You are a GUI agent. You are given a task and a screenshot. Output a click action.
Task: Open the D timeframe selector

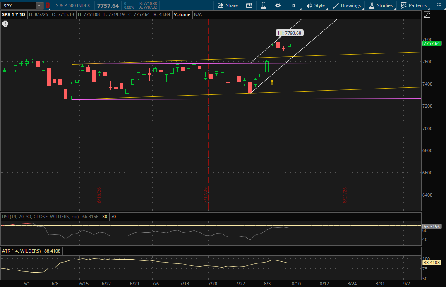pos(294,5)
